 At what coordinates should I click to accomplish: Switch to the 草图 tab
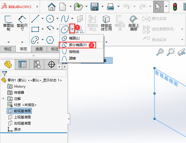click(x=23, y=49)
